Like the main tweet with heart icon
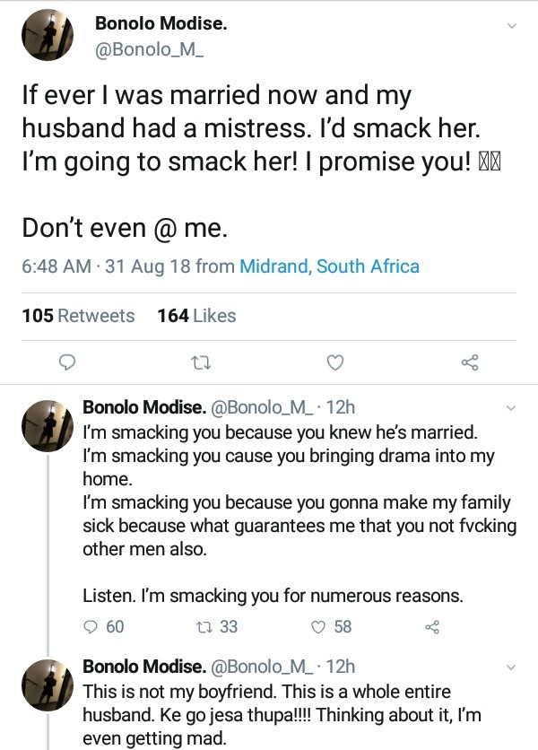 pyautogui.click(x=334, y=363)
